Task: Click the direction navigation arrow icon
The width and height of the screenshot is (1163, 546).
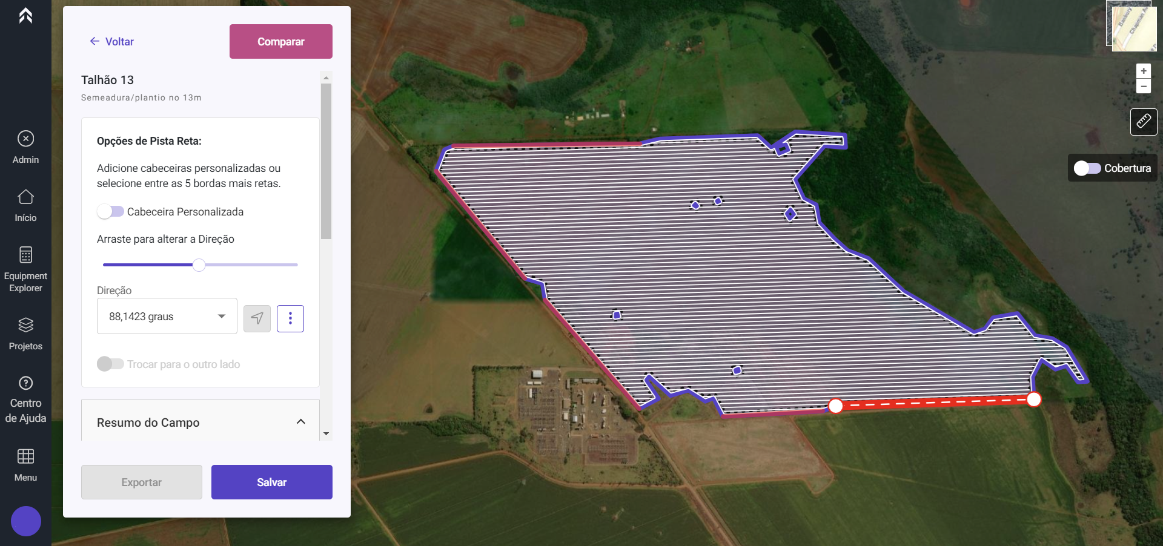Action: click(x=257, y=318)
